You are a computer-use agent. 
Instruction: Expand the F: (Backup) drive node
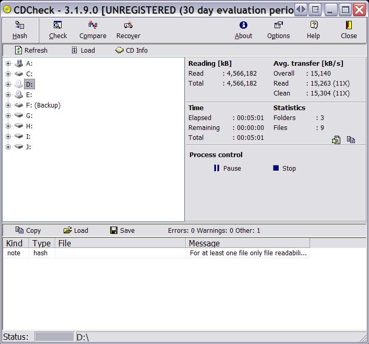click(8, 105)
